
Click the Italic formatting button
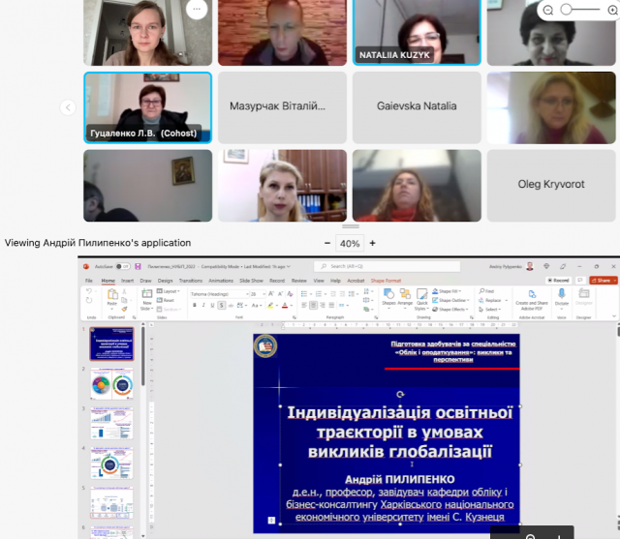(203, 305)
